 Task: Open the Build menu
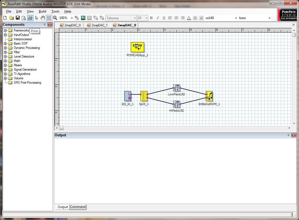[x=42, y=11]
